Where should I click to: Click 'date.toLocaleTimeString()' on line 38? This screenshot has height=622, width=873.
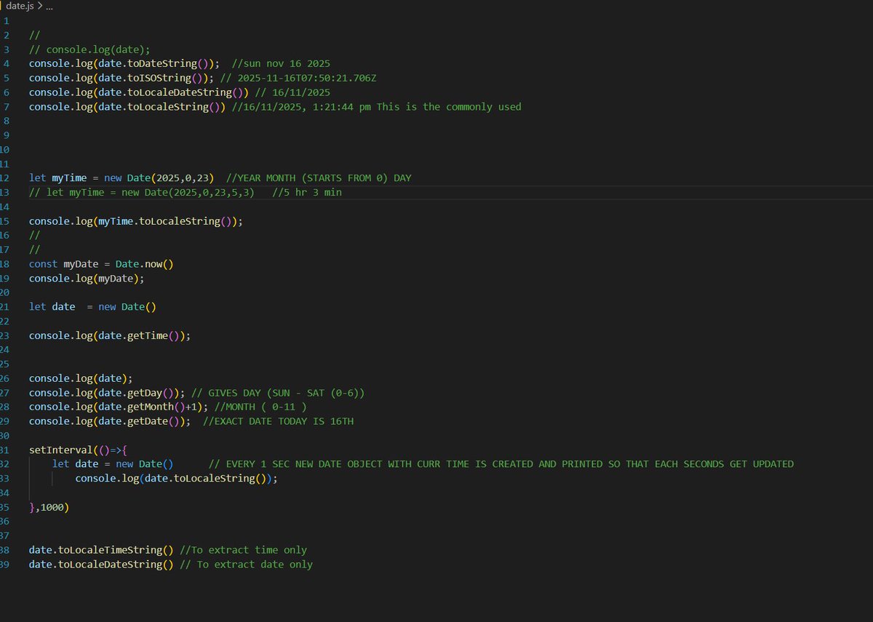[101, 551]
